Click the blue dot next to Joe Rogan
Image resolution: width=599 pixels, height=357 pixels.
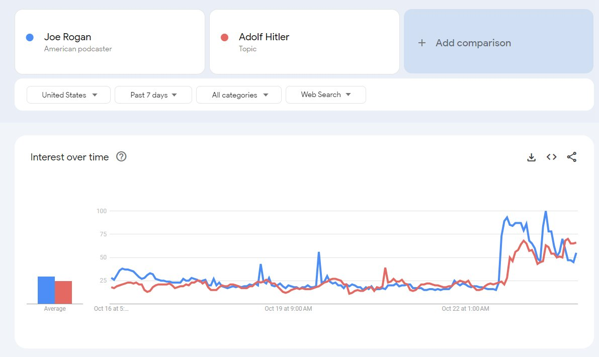30,37
